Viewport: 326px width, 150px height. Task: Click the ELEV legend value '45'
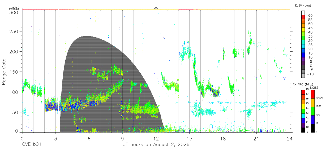tap(310, 28)
